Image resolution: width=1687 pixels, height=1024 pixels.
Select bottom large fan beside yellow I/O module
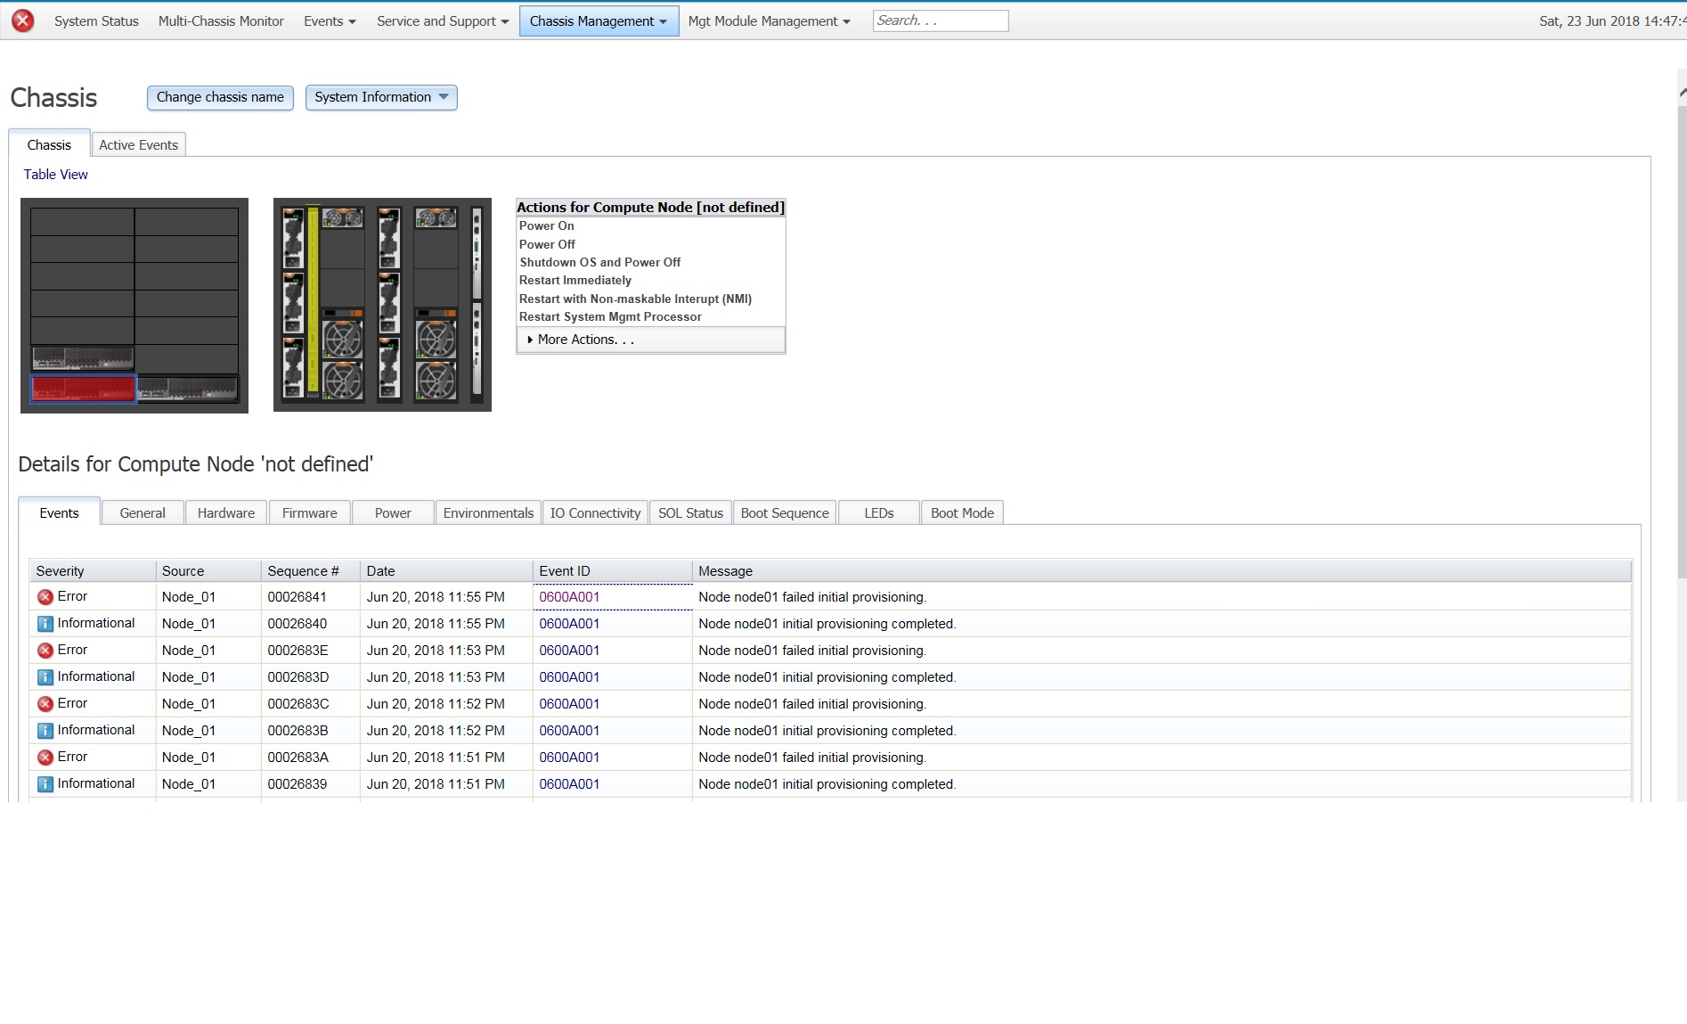343,380
